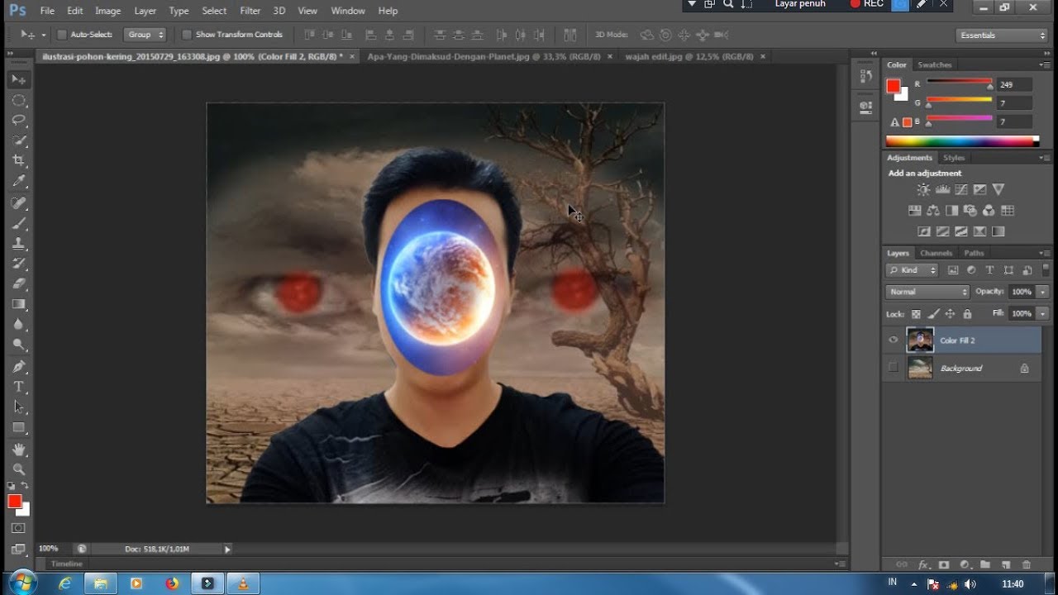
Task: Switch to wajah edit.jpg document tab
Action: coord(689,56)
